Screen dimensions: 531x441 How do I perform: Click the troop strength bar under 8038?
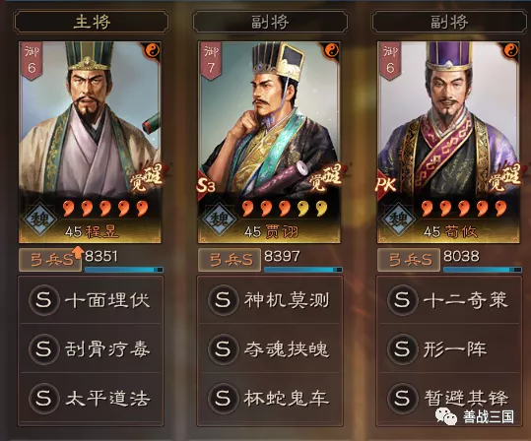pos(483,270)
